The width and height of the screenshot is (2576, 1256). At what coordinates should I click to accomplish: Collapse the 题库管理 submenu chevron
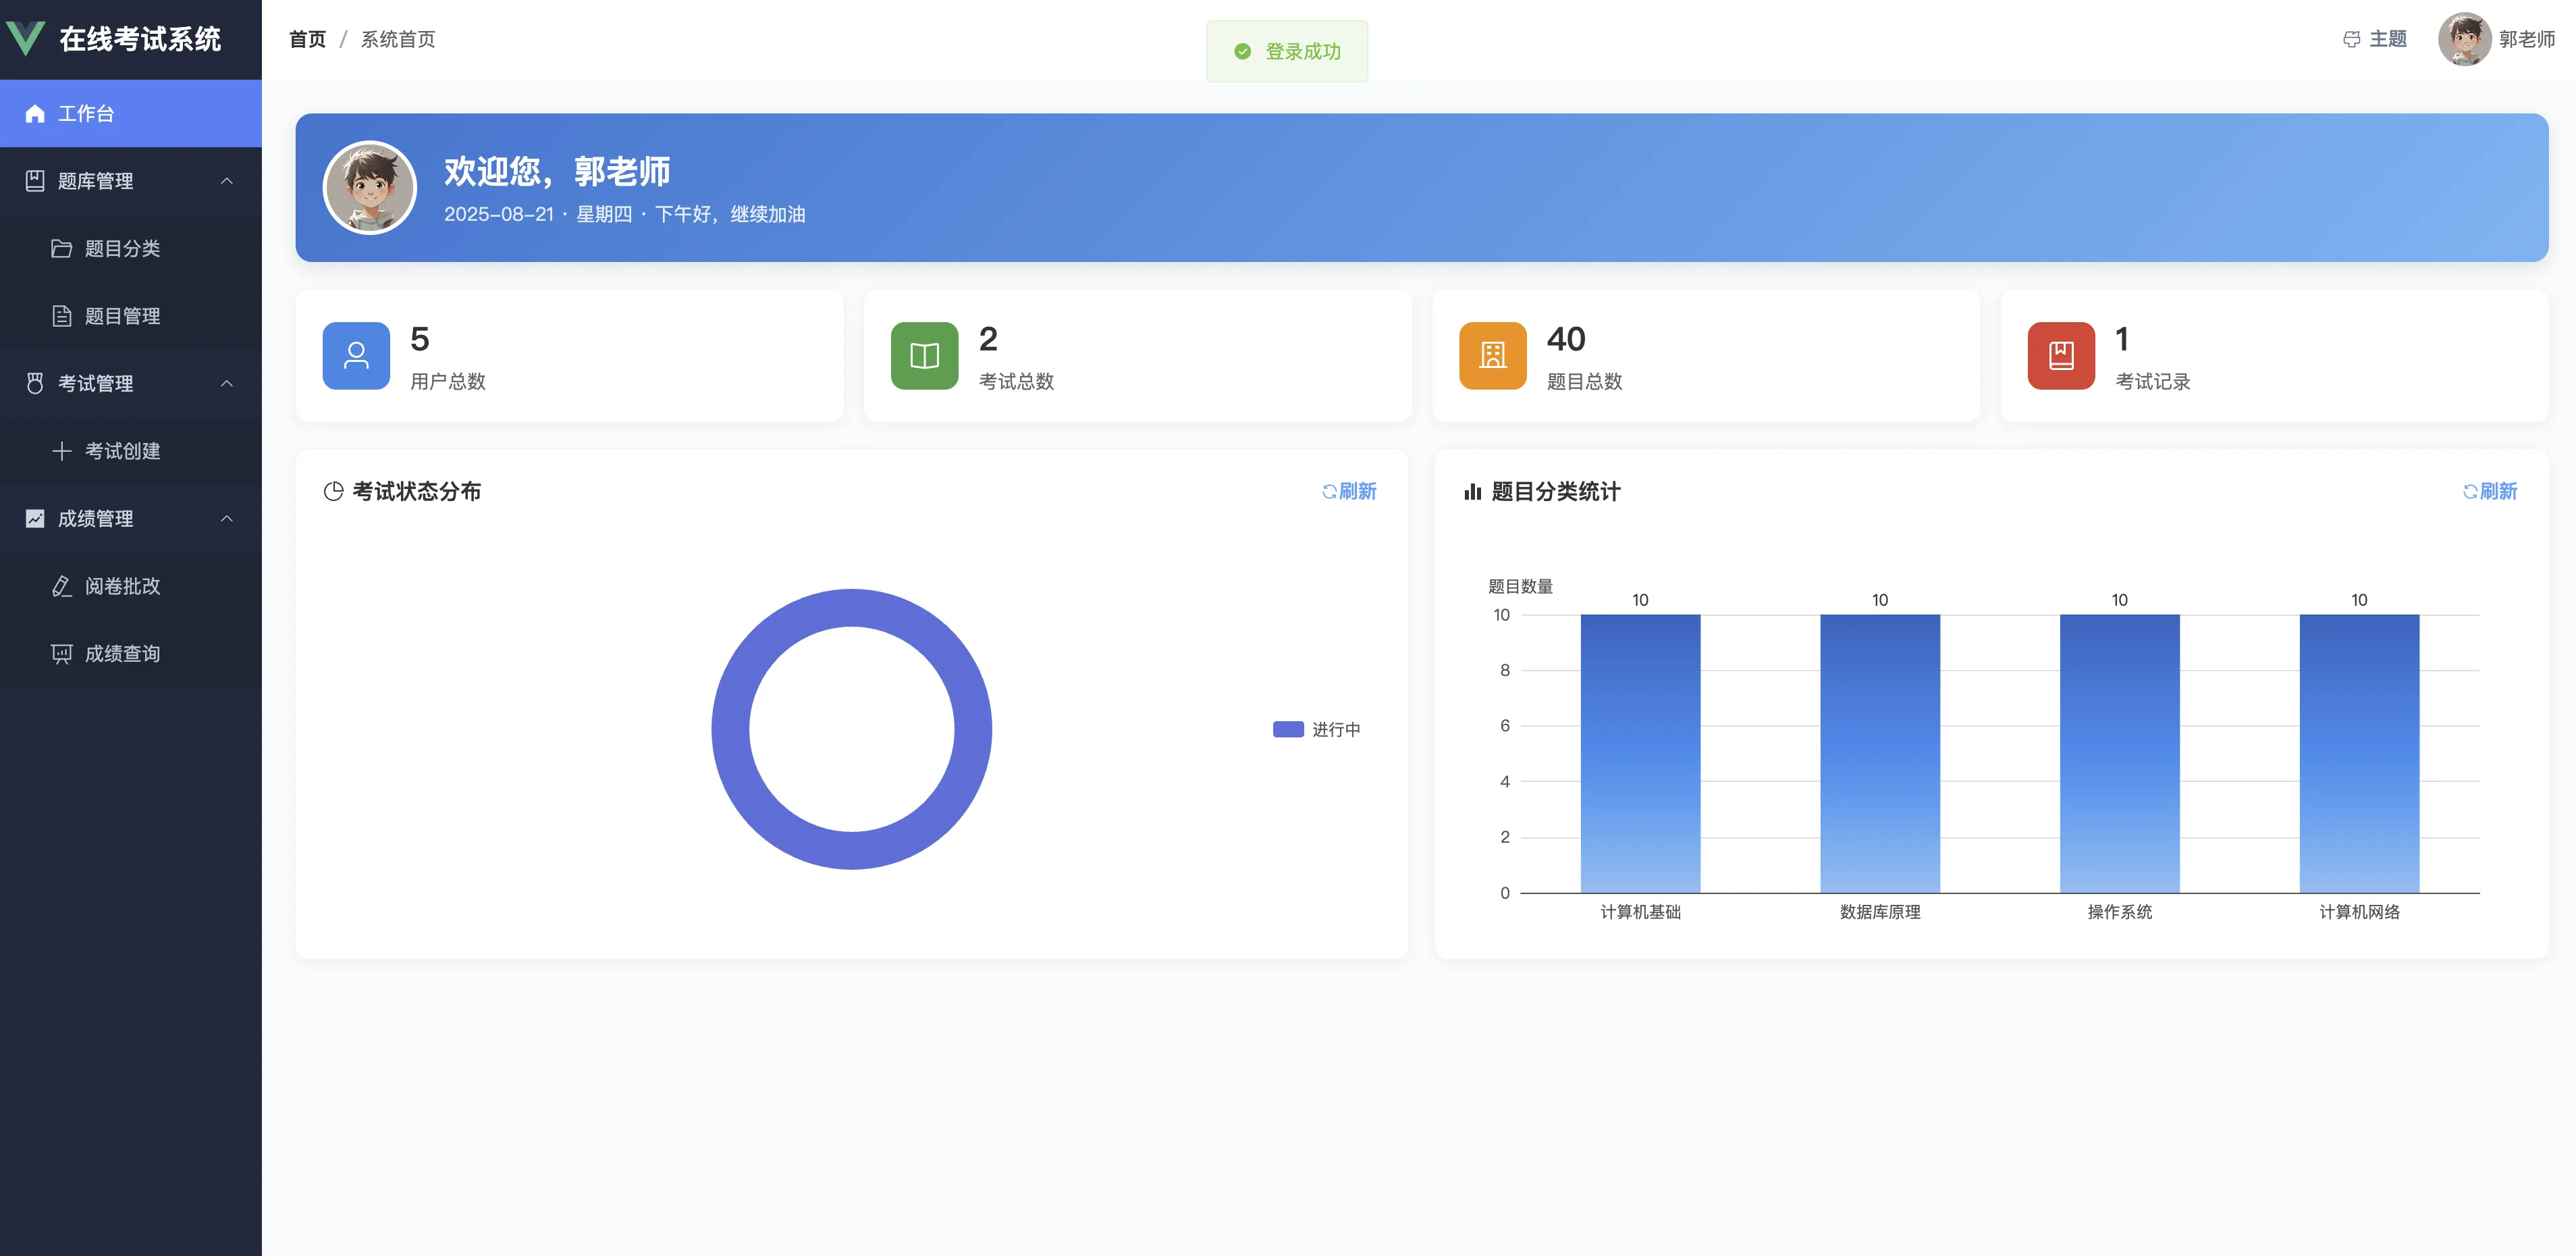pos(227,181)
